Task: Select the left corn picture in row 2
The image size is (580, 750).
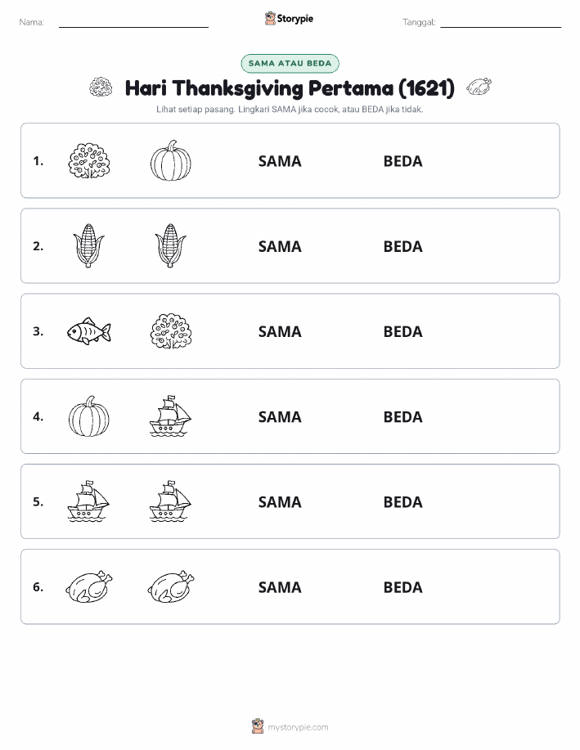Action: pos(89,246)
